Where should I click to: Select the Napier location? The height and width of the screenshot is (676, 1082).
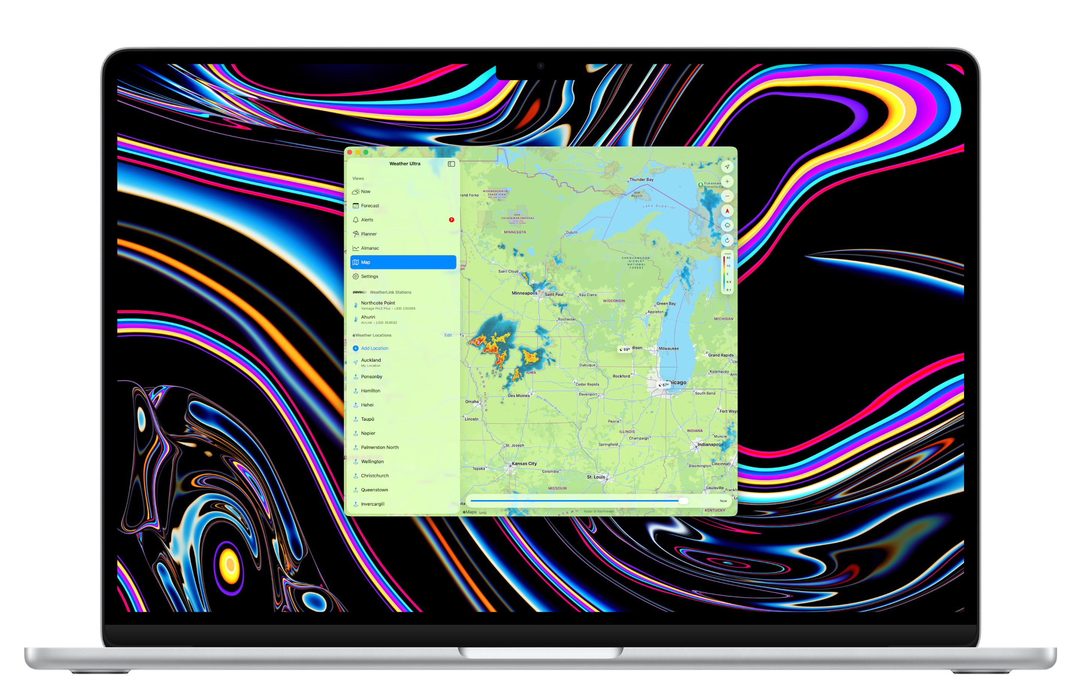(x=403, y=433)
